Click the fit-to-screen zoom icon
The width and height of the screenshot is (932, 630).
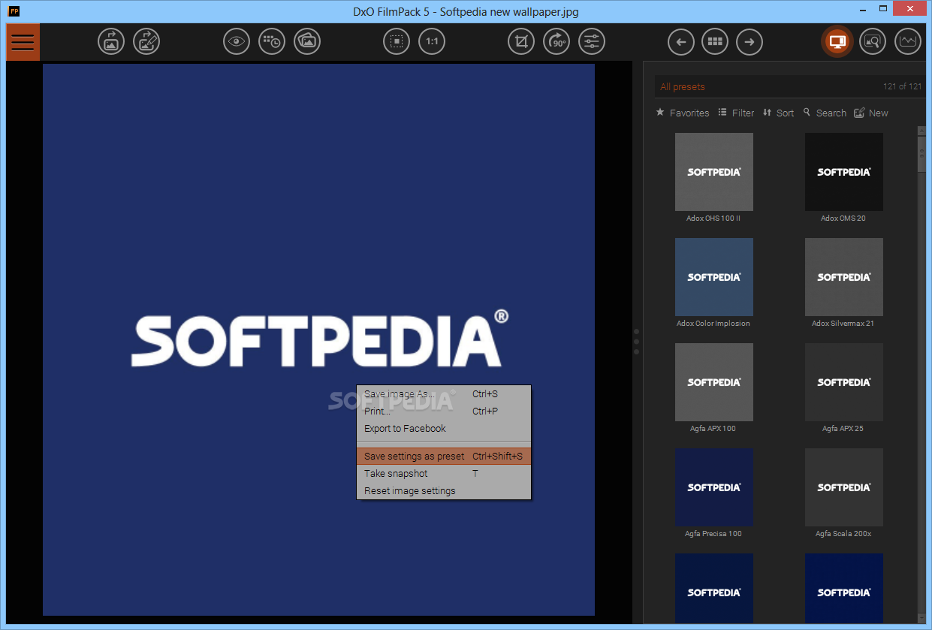(x=397, y=41)
